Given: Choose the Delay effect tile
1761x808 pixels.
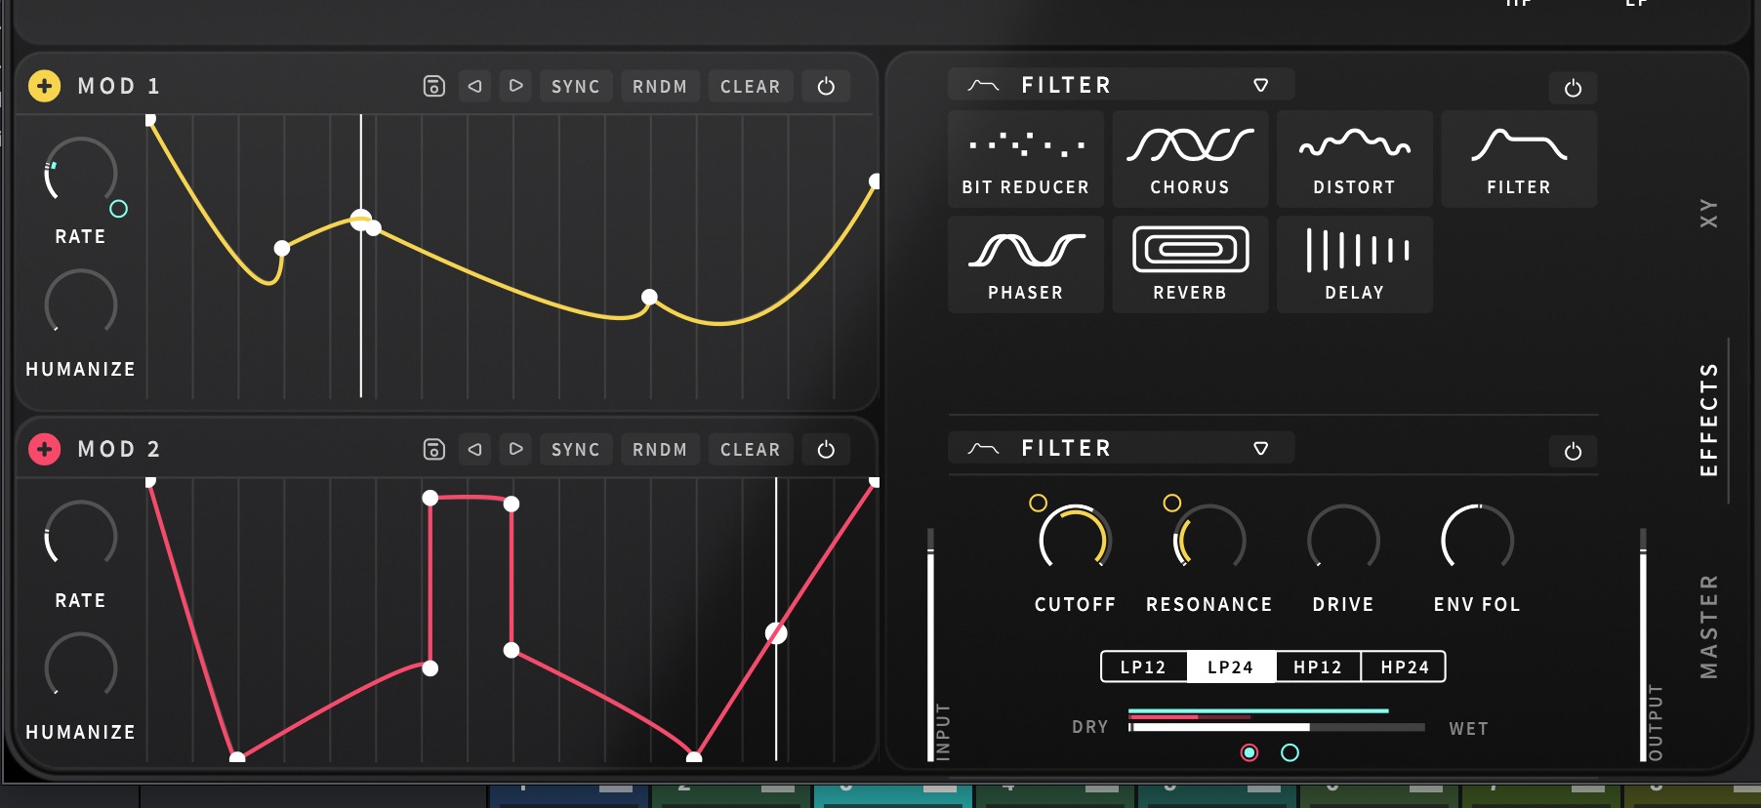Looking at the screenshot, I should [x=1354, y=264].
